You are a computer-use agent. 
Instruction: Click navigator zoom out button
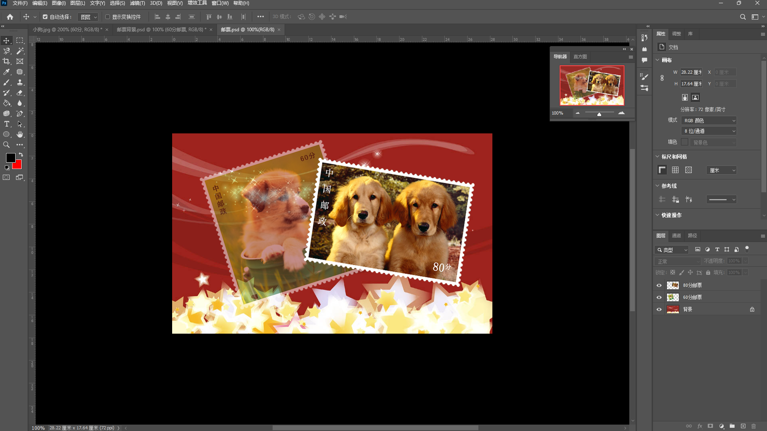[x=578, y=113]
